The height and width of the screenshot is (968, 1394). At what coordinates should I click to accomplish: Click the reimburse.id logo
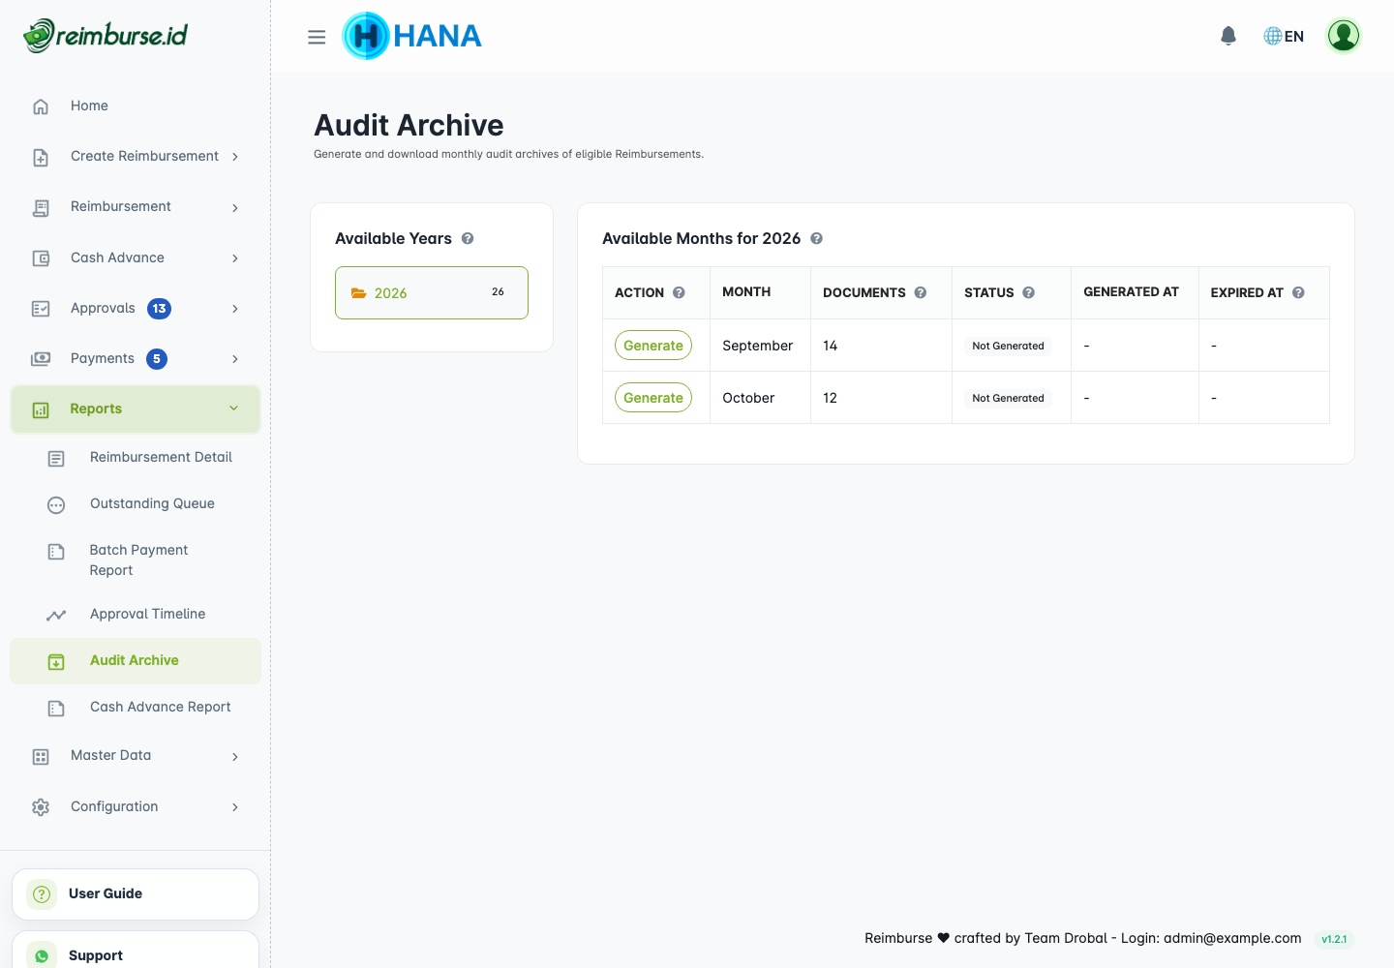pyautogui.click(x=106, y=36)
